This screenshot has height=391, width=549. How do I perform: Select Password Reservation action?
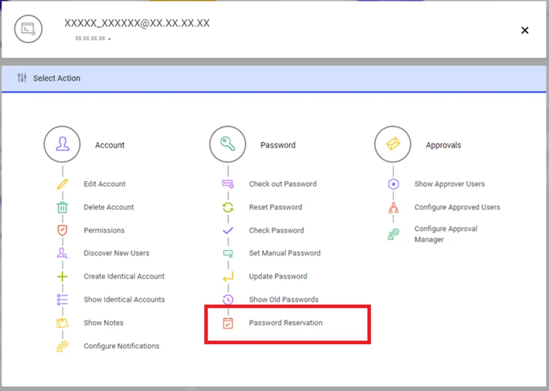tap(286, 323)
